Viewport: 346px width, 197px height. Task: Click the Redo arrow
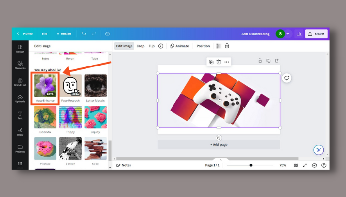coord(94,33)
